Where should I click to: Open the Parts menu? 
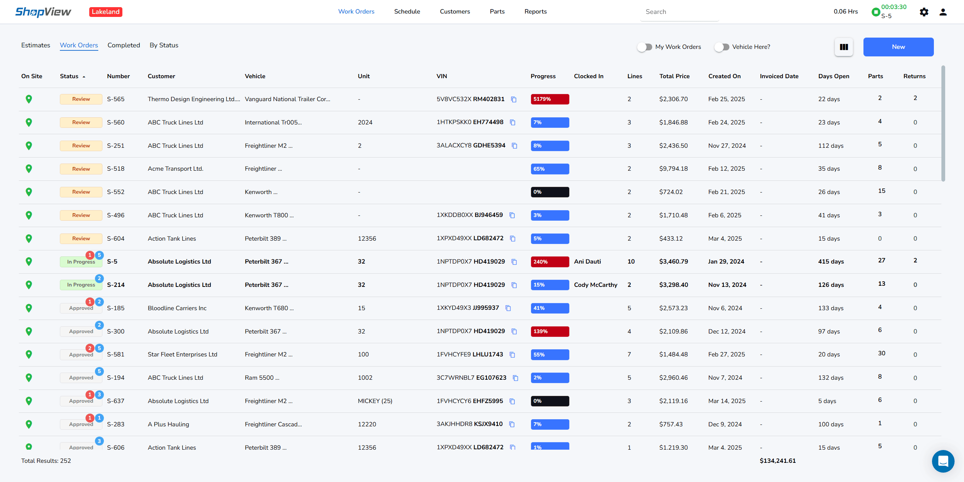(497, 12)
